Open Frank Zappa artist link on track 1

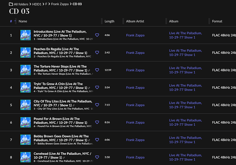click(x=135, y=35)
